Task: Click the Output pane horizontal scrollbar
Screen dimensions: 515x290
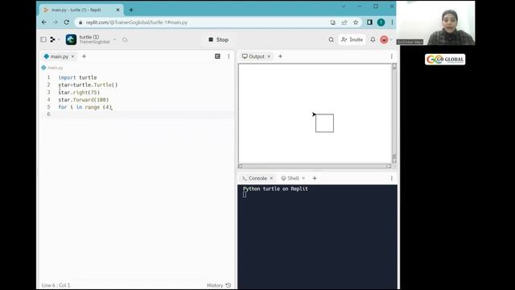Action: [315, 166]
